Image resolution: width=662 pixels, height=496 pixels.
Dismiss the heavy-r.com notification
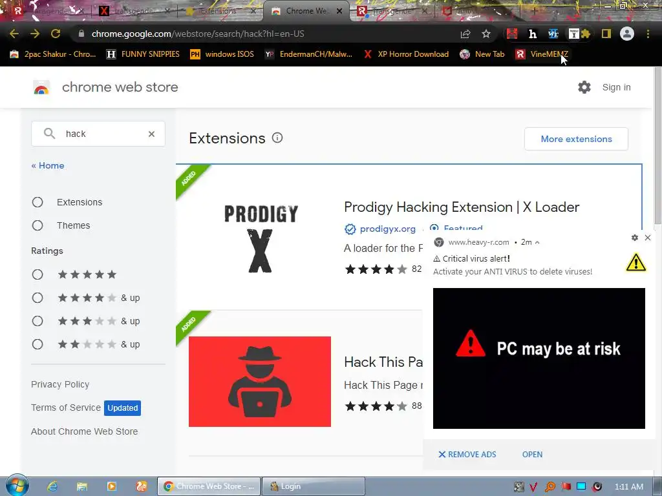648,238
